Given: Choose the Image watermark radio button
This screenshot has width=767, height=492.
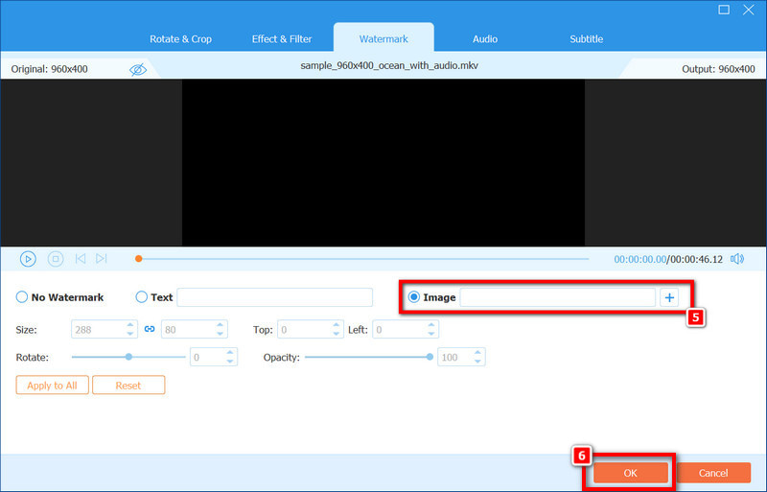Looking at the screenshot, I should point(414,297).
